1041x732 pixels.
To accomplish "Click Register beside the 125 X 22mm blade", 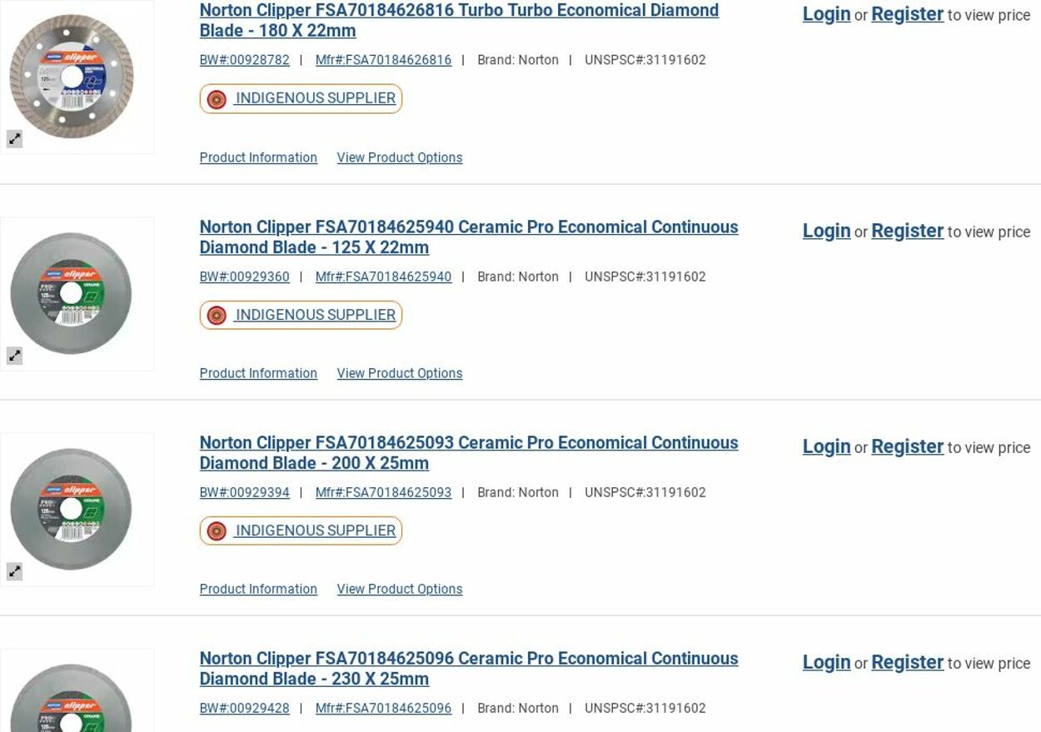I will click(907, 231).
